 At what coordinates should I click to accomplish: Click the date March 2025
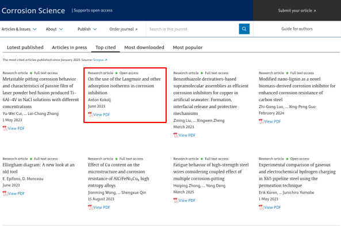[183, 192]
